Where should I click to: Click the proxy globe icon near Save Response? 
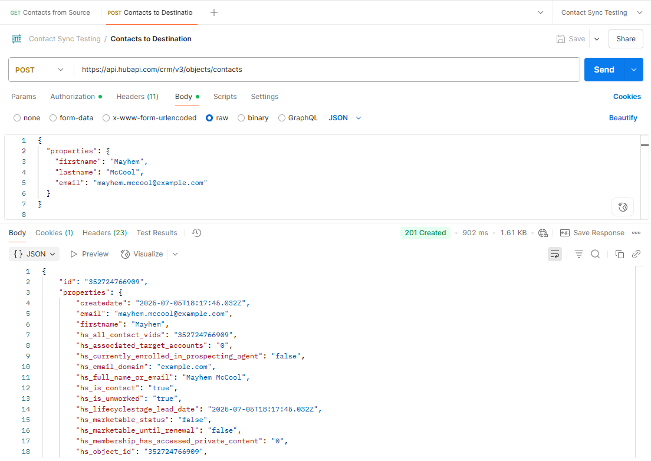[543, 232]
